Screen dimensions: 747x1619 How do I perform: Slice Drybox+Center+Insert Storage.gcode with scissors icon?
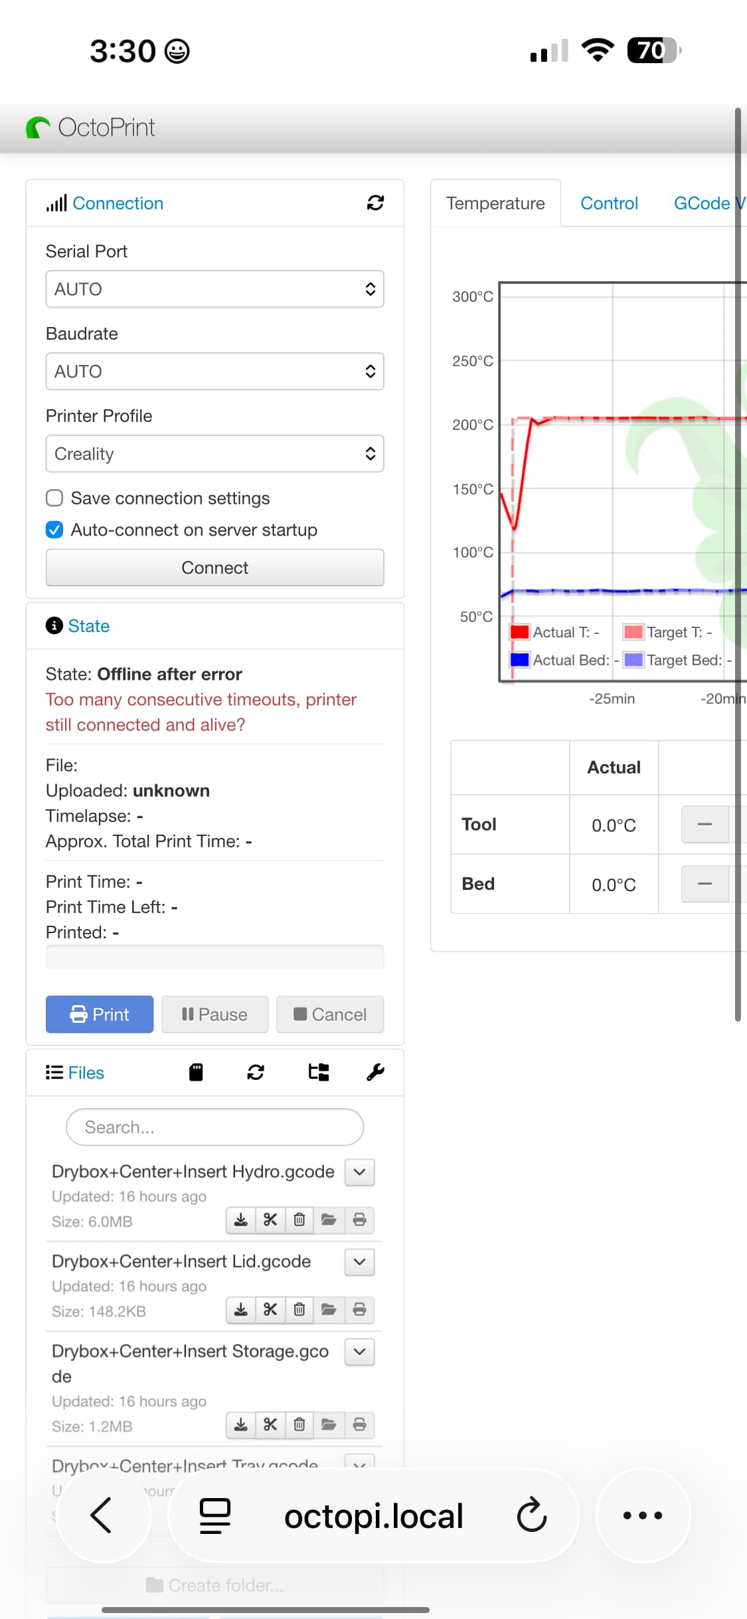[270, 1424]
